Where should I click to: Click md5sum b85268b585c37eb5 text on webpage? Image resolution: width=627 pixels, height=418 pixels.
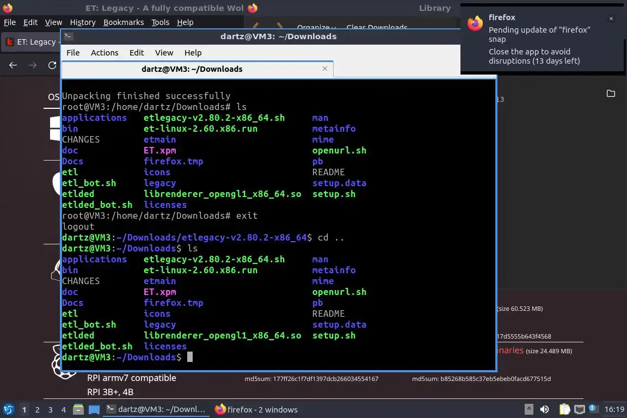[x=482, y=379]
